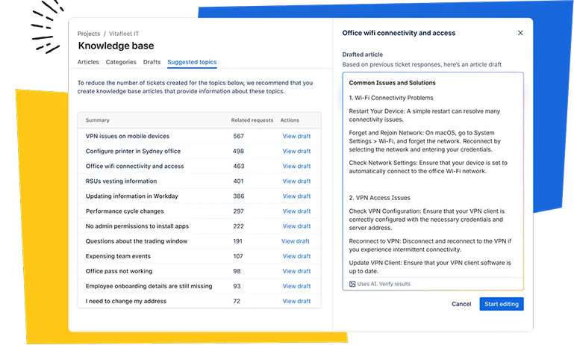Click the Related requests column header

pos(252,120)
